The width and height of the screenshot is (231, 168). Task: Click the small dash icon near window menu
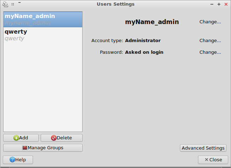(19, 2)
